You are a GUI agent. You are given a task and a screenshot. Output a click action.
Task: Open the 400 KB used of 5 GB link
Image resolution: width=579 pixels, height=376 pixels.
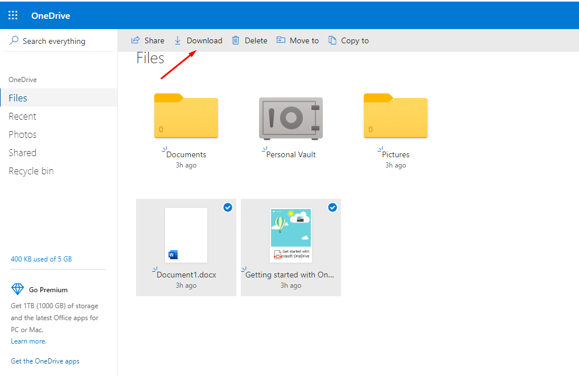(42, 259)
